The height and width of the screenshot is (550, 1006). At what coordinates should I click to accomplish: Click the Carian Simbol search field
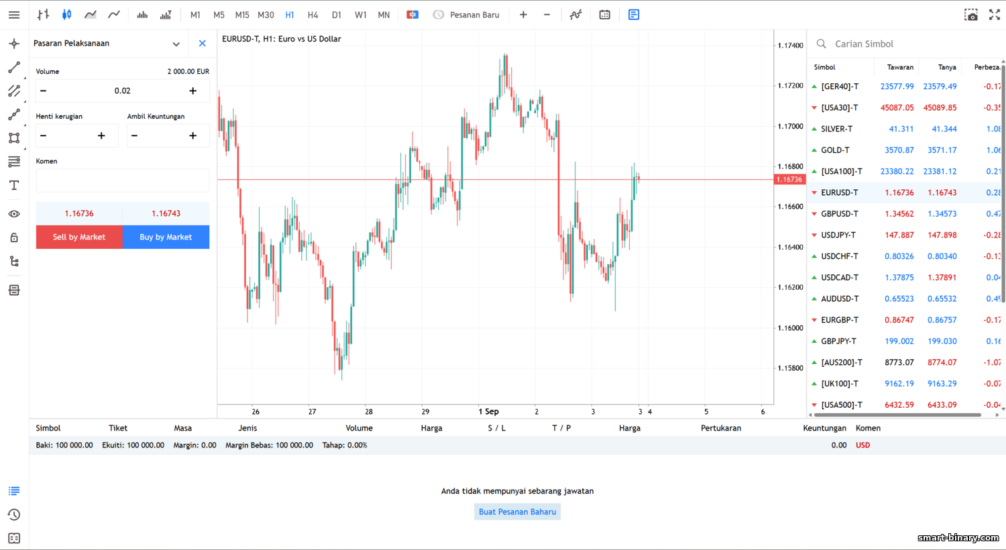(899, 44)
